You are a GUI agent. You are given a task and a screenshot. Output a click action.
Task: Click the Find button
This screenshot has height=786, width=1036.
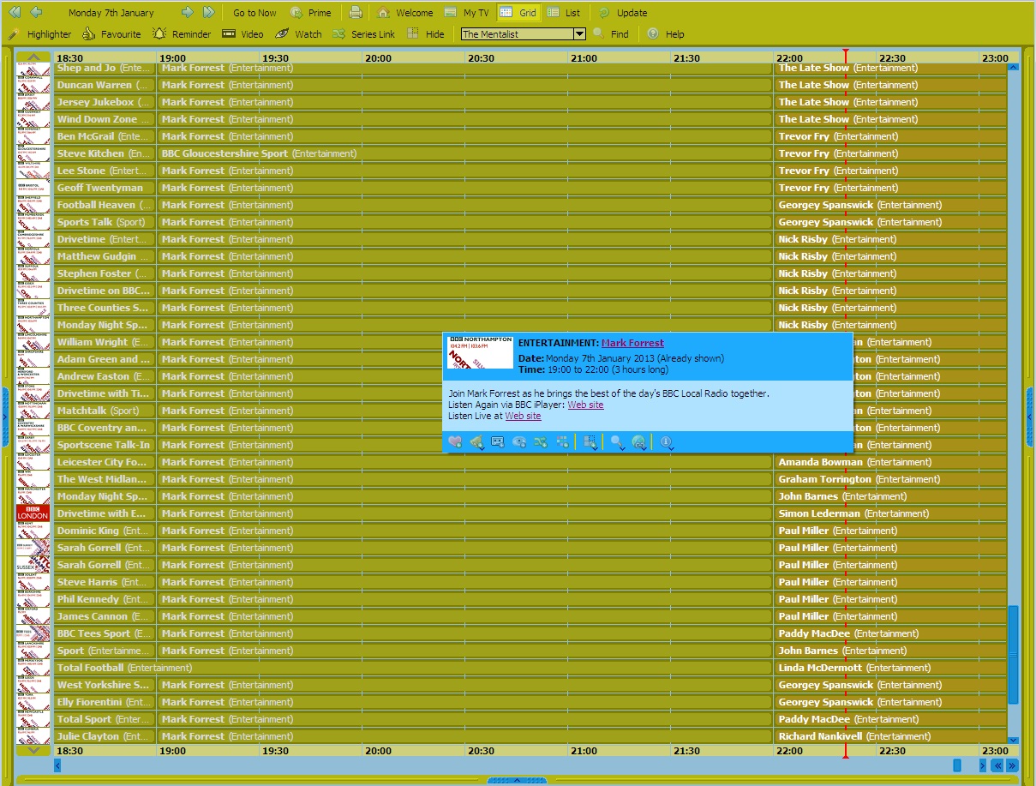click(x=611, y=34)
